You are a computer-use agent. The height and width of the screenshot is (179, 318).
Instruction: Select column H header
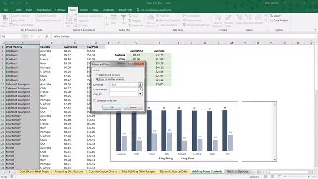[x=159, y=43]
